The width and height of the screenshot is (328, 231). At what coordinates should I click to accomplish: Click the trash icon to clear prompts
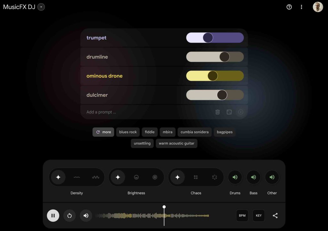(217, 112)
